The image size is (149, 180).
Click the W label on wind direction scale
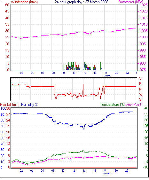tap(141, 94)
